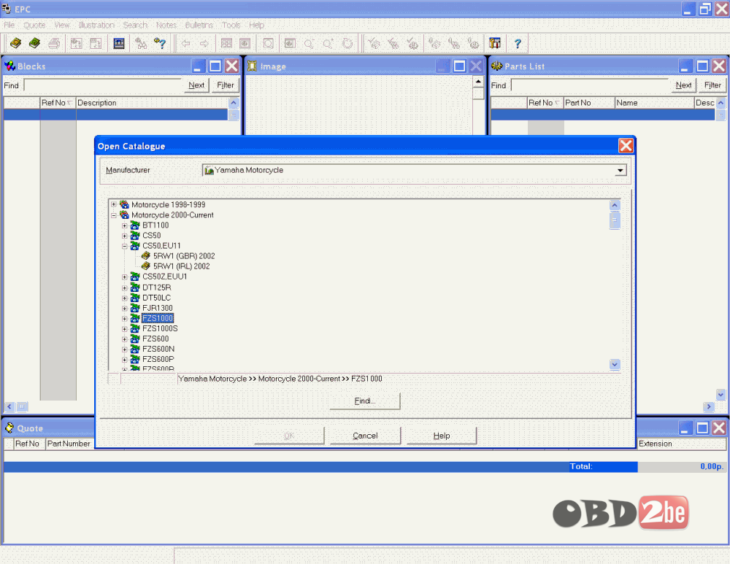Click the zoom out magnifier icon

(x=309, y=43)
